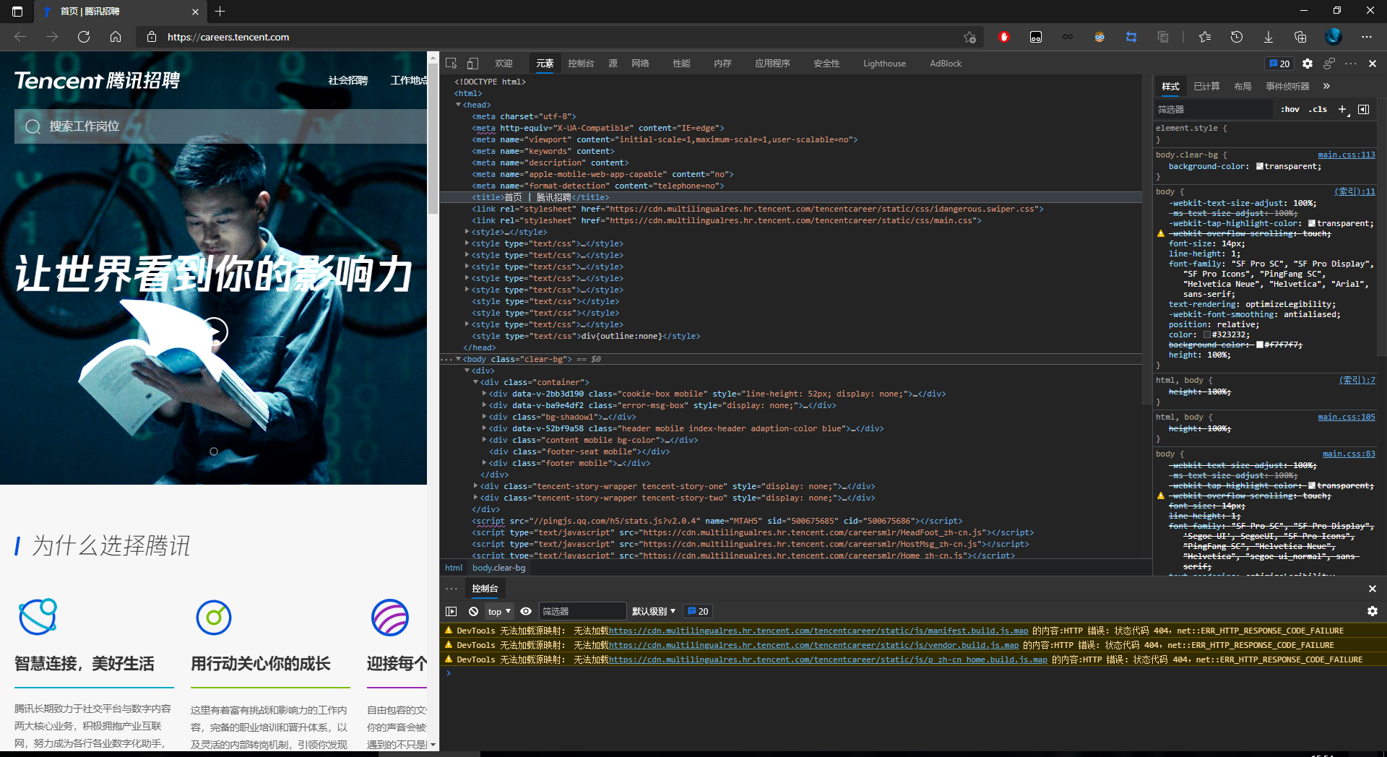Click the #323232 color swatch
Screen dimensions: 1387x757
click(x=1206, y=335)
